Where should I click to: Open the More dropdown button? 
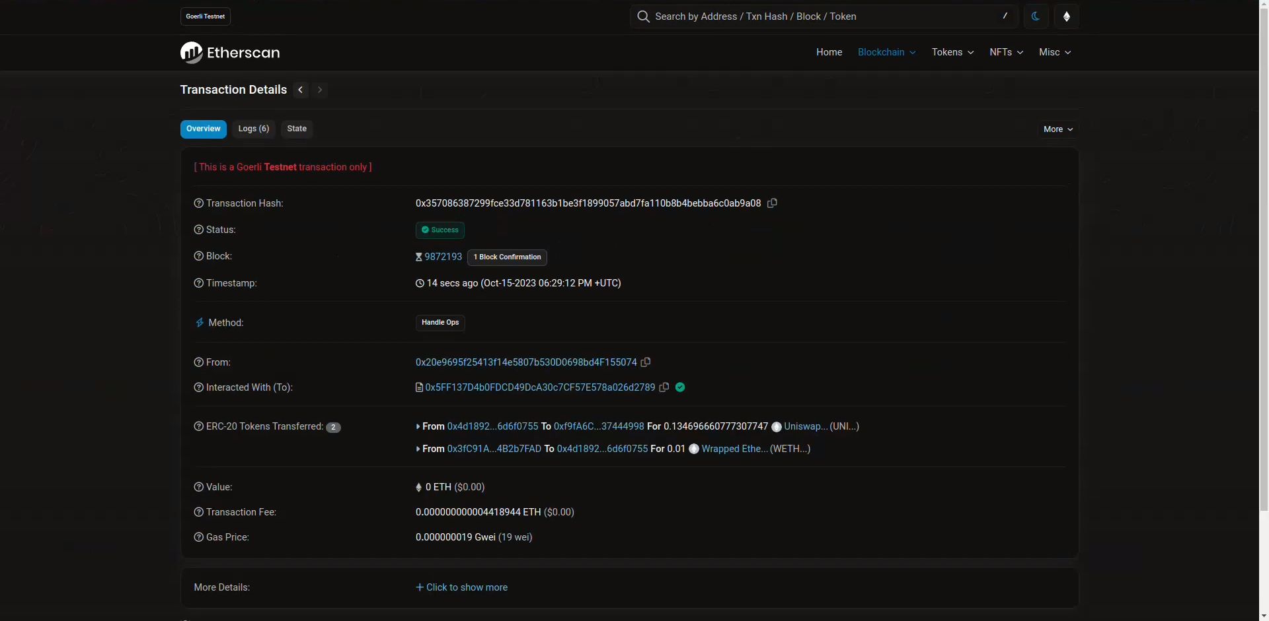coord(1058,129)
